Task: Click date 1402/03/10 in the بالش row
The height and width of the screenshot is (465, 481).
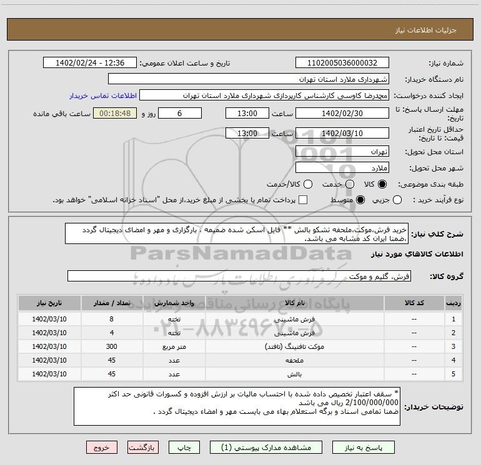Action: 49,374
